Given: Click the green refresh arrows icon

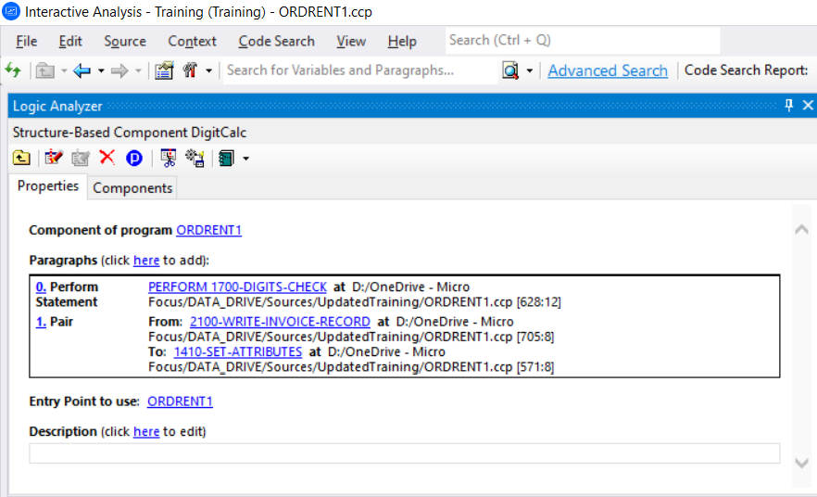Looking at the screenshot, I should click(14, 70).
